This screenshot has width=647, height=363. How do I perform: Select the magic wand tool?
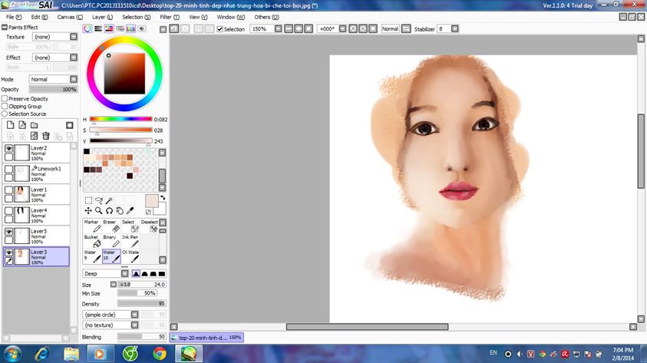pos(109,200)
